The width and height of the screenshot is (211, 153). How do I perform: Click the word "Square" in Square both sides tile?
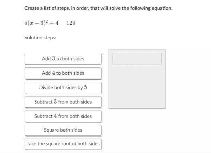(51, 130)
